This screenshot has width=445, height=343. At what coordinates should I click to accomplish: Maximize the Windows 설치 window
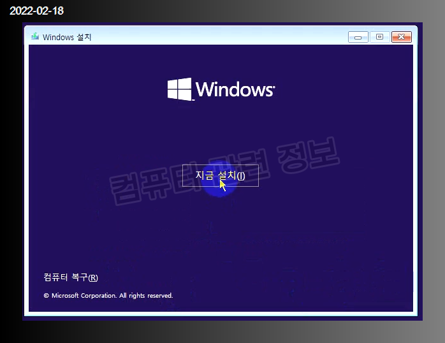379,37
